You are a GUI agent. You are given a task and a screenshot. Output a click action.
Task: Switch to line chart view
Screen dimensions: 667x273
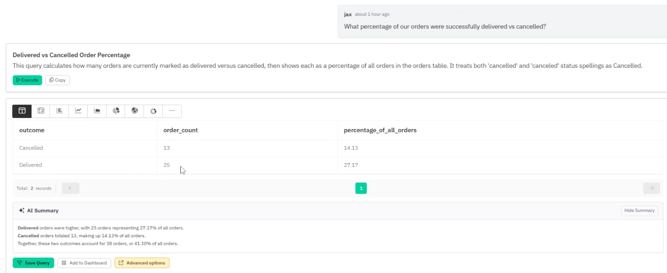(78, 111)
